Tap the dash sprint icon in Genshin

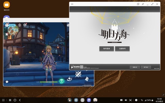coord(87,79)
